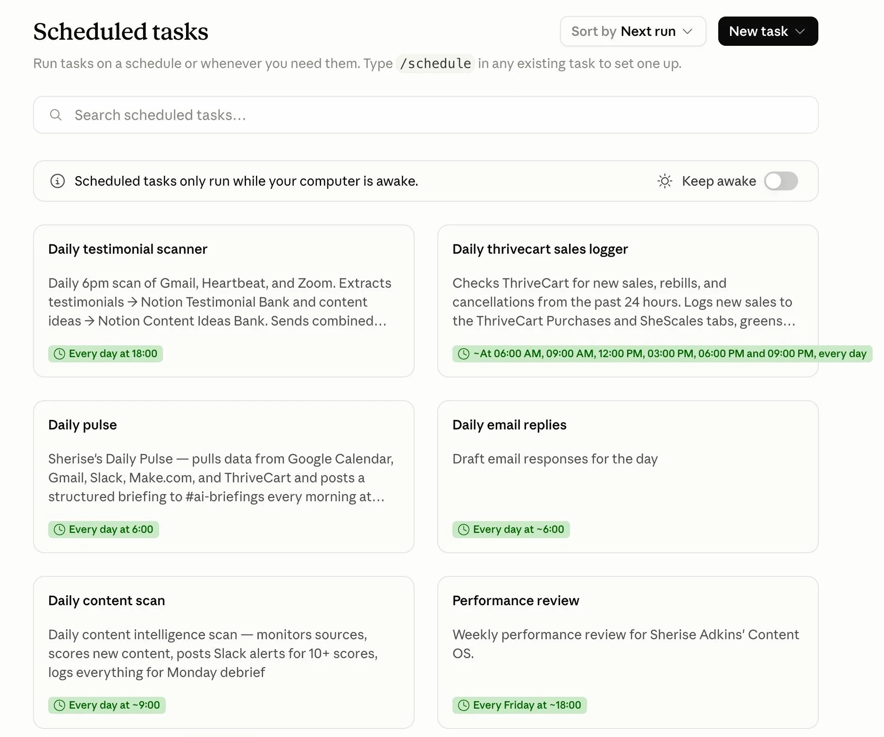Click clock icon on Performance review schedule
884x737 pixels.
pyautogui.click(x=464, y=705)
